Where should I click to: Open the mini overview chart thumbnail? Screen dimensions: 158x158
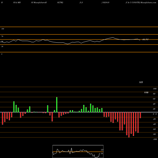coord(78,151)
